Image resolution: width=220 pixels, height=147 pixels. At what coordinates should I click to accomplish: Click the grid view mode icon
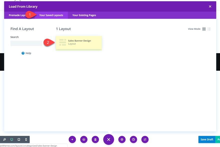coord(204,29)
